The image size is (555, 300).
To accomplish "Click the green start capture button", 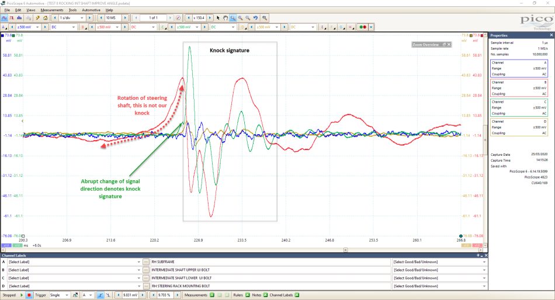I will (x=22, y=295).
